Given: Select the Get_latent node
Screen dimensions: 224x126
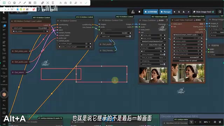Looking at the screenshot, I should pyautogui.click(x=19, y=72).
